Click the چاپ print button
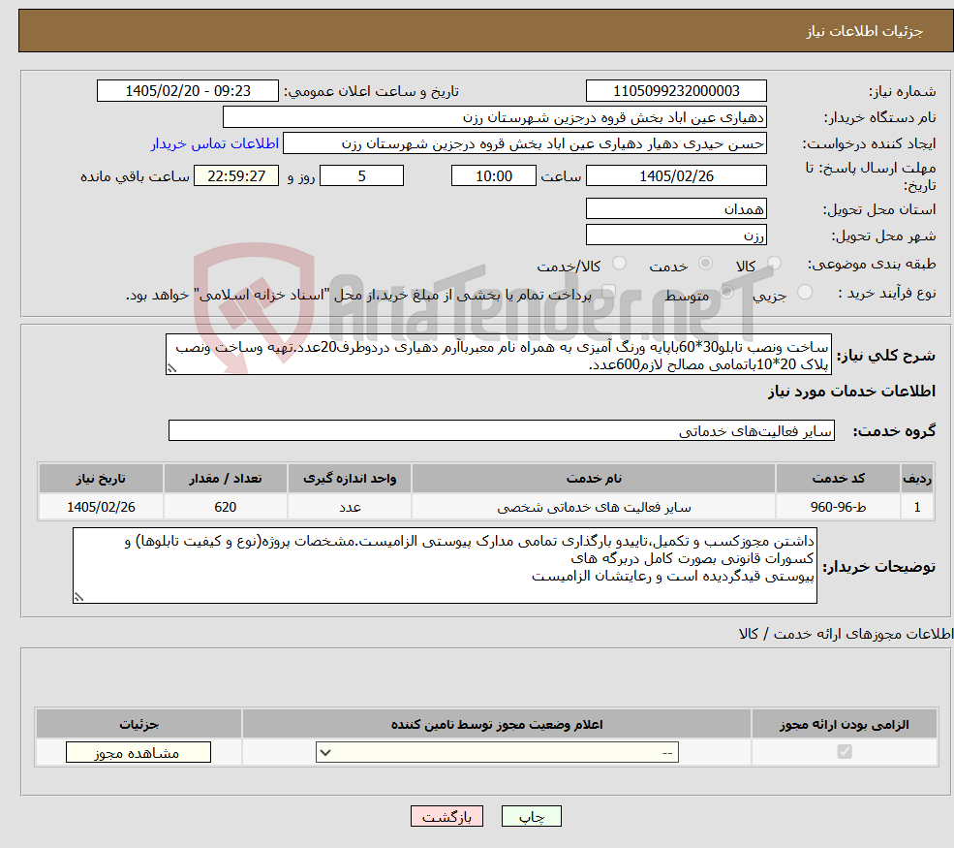Screen dimensions: 954x848 tap(531, 816)
